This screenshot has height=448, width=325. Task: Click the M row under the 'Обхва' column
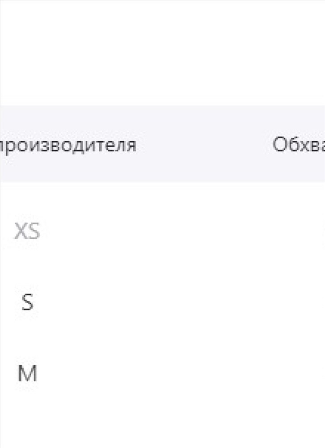(x=299, y=374)
